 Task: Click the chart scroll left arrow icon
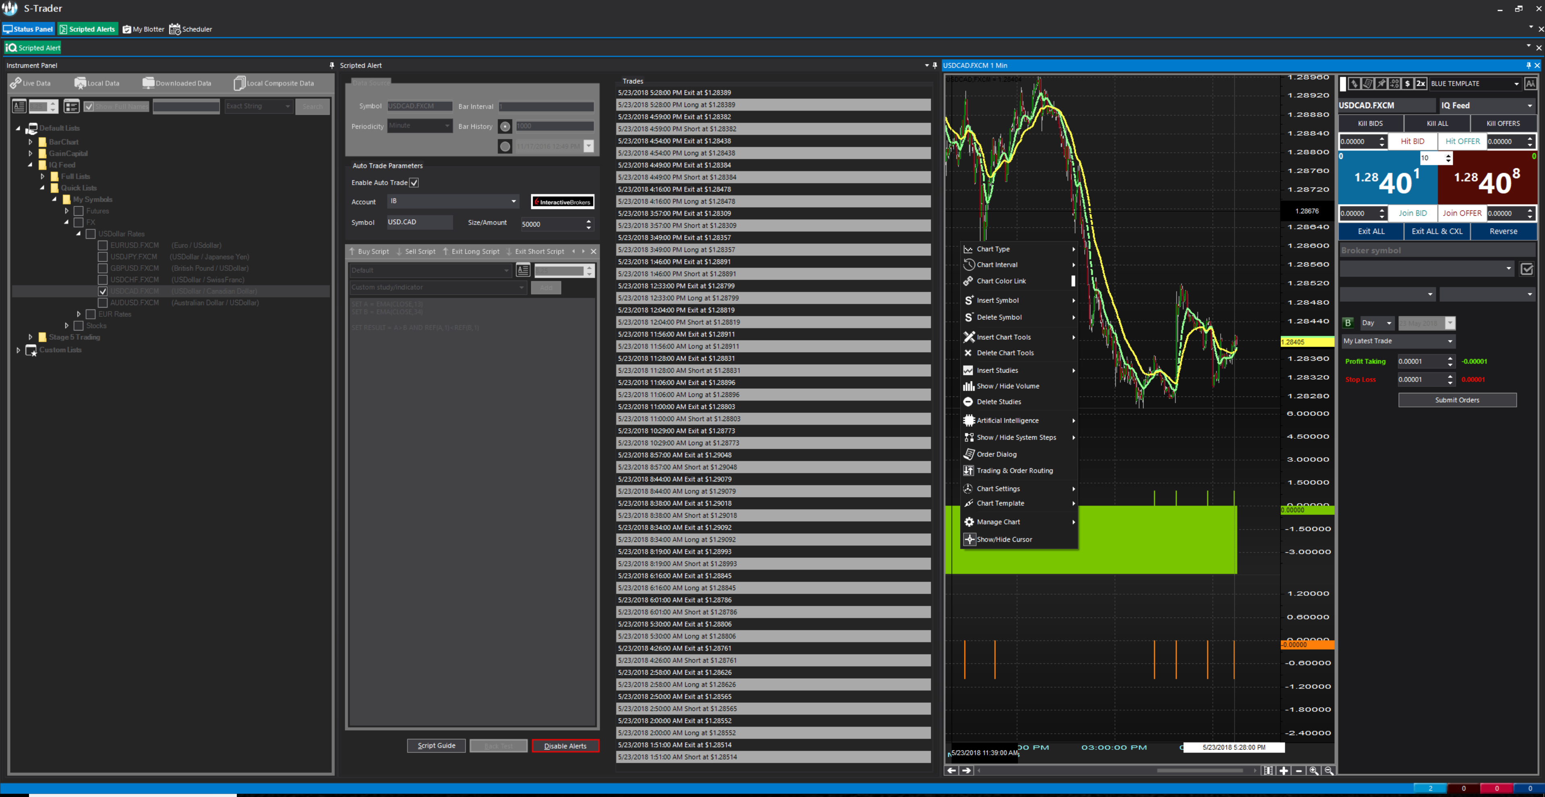pyautogui.click(x=952, y=770)
